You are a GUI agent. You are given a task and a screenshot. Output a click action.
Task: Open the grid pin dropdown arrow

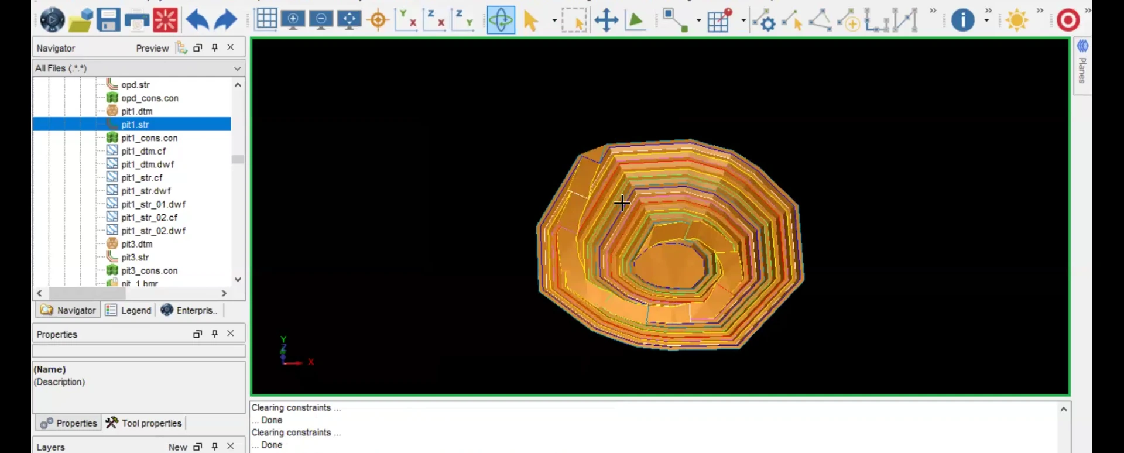pyautogui.click(x=743, y=20)
